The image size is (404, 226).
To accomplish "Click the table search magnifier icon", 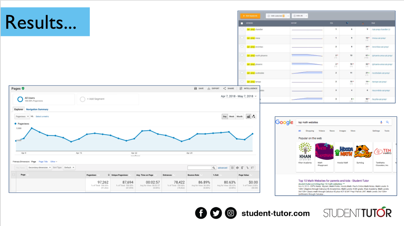I will [214, 168].
